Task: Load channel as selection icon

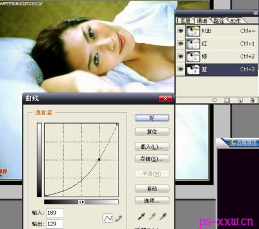Action: coord(215,100)
